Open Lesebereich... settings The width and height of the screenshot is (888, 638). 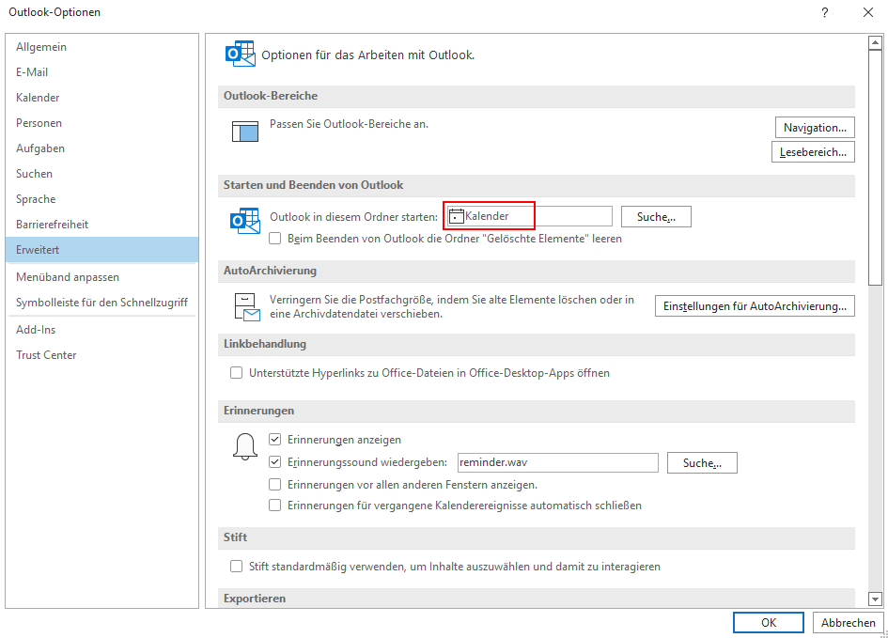813,151
